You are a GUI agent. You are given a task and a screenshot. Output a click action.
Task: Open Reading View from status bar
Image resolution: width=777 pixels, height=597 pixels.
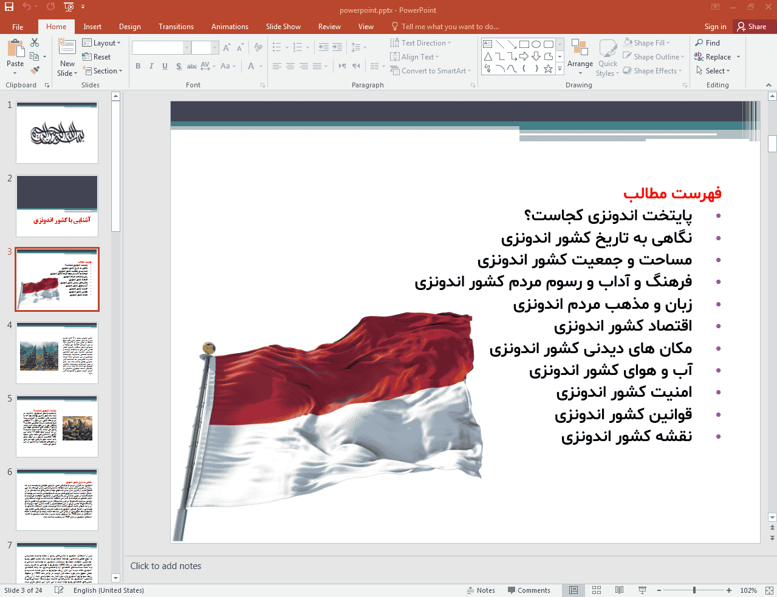coord(619,590)
